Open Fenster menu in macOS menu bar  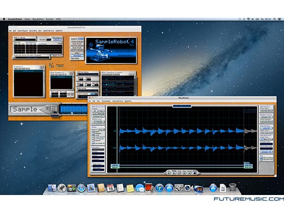coord(49,19)
